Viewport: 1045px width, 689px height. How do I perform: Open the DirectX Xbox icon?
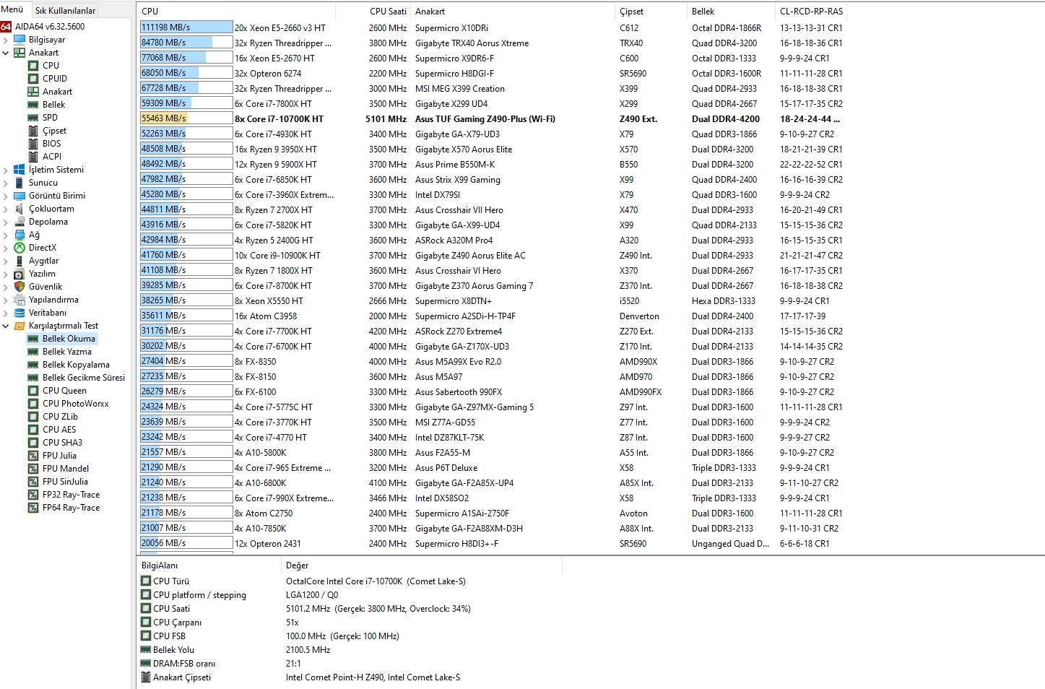click(x=19, y=248)
